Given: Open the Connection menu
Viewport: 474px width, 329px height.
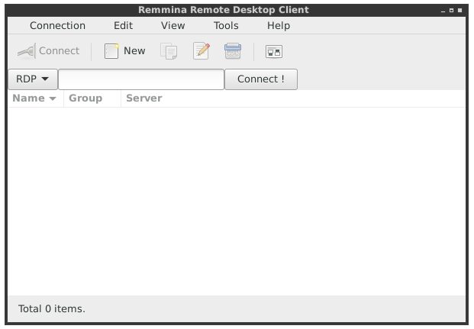Looking at the screenshot, I should [57, 26].
